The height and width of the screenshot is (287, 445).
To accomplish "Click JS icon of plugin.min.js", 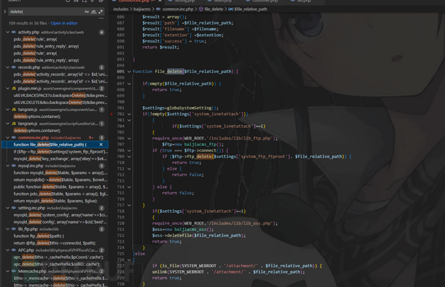I will click(x=14, y=88).
